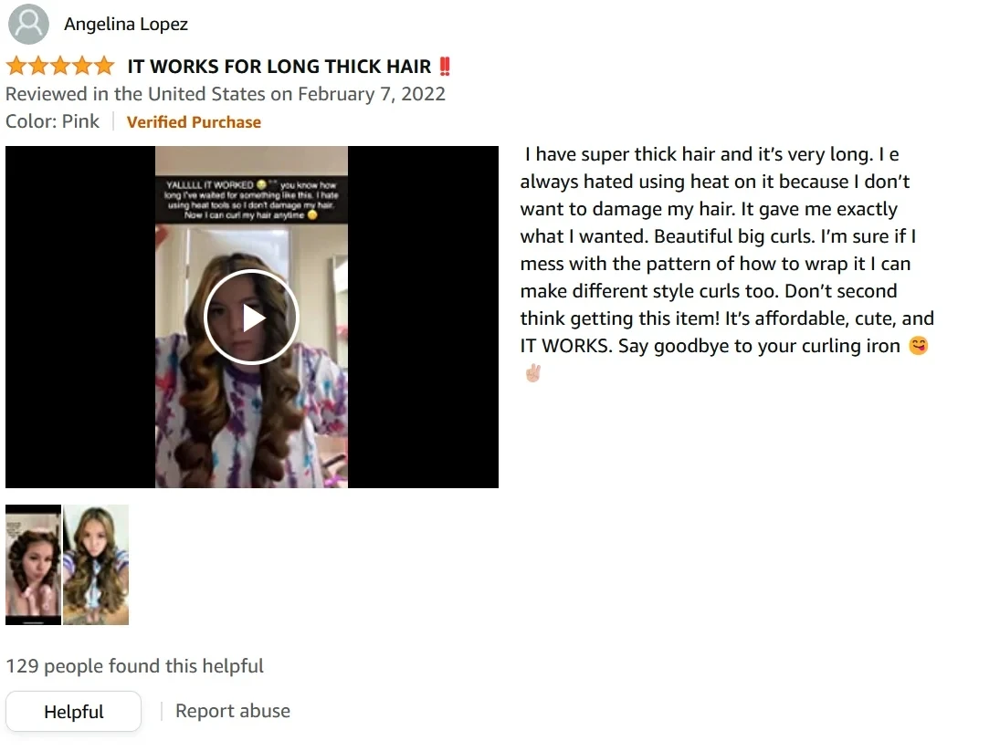Click the Report abuse link
The image size is (1000, 751).
(x=233, y=711)
